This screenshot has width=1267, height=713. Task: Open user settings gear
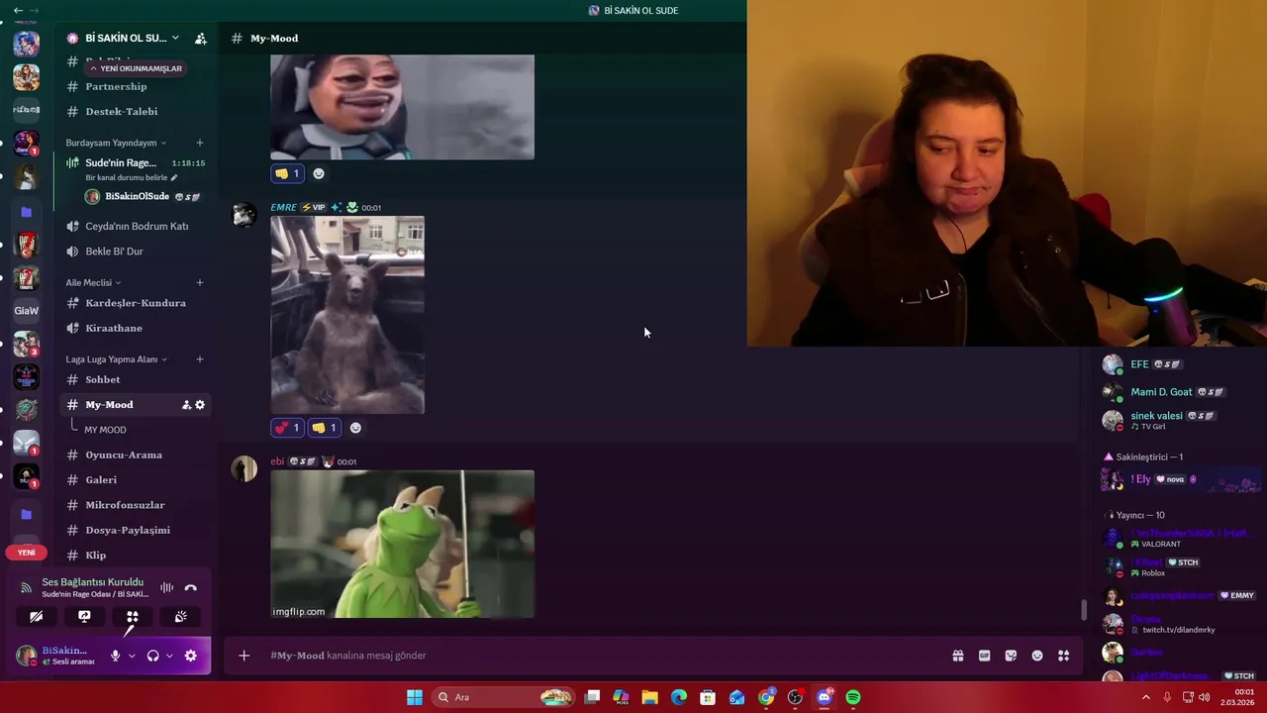(191, 656)
